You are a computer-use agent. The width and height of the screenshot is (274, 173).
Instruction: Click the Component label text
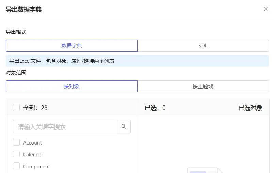point(36,167)
